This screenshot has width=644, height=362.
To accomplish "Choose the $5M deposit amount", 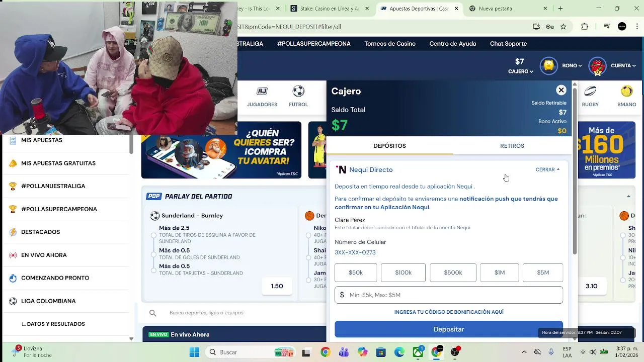I will [x=543, y=273].
